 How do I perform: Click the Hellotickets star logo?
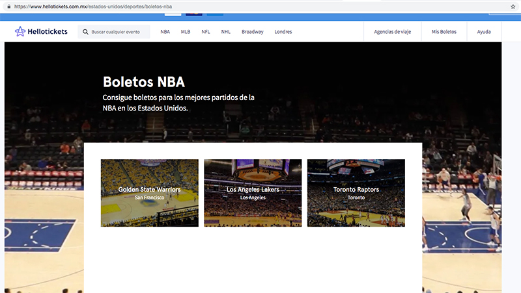tap(20, 31)
